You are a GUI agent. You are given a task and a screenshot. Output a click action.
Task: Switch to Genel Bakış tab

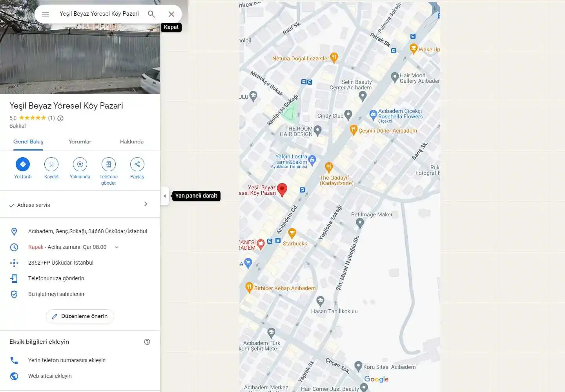28,142
